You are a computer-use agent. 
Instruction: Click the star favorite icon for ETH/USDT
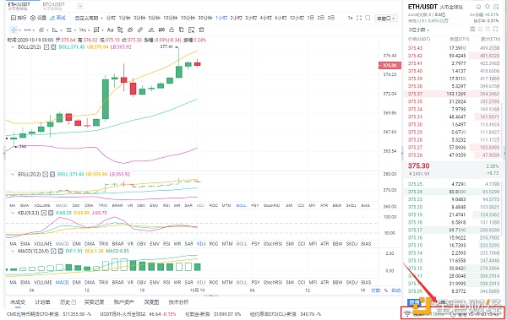[x=488, y=7]
